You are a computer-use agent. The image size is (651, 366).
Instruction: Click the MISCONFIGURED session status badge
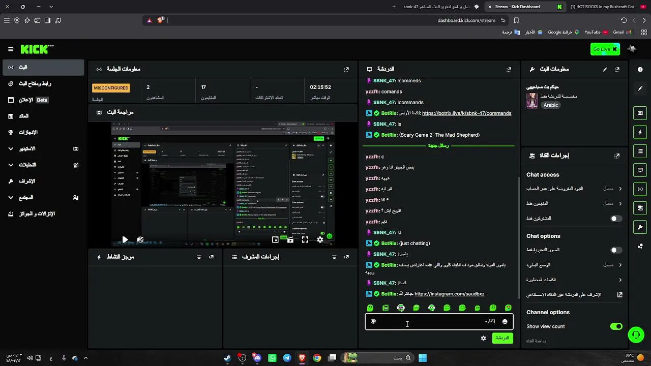point(111,88)
